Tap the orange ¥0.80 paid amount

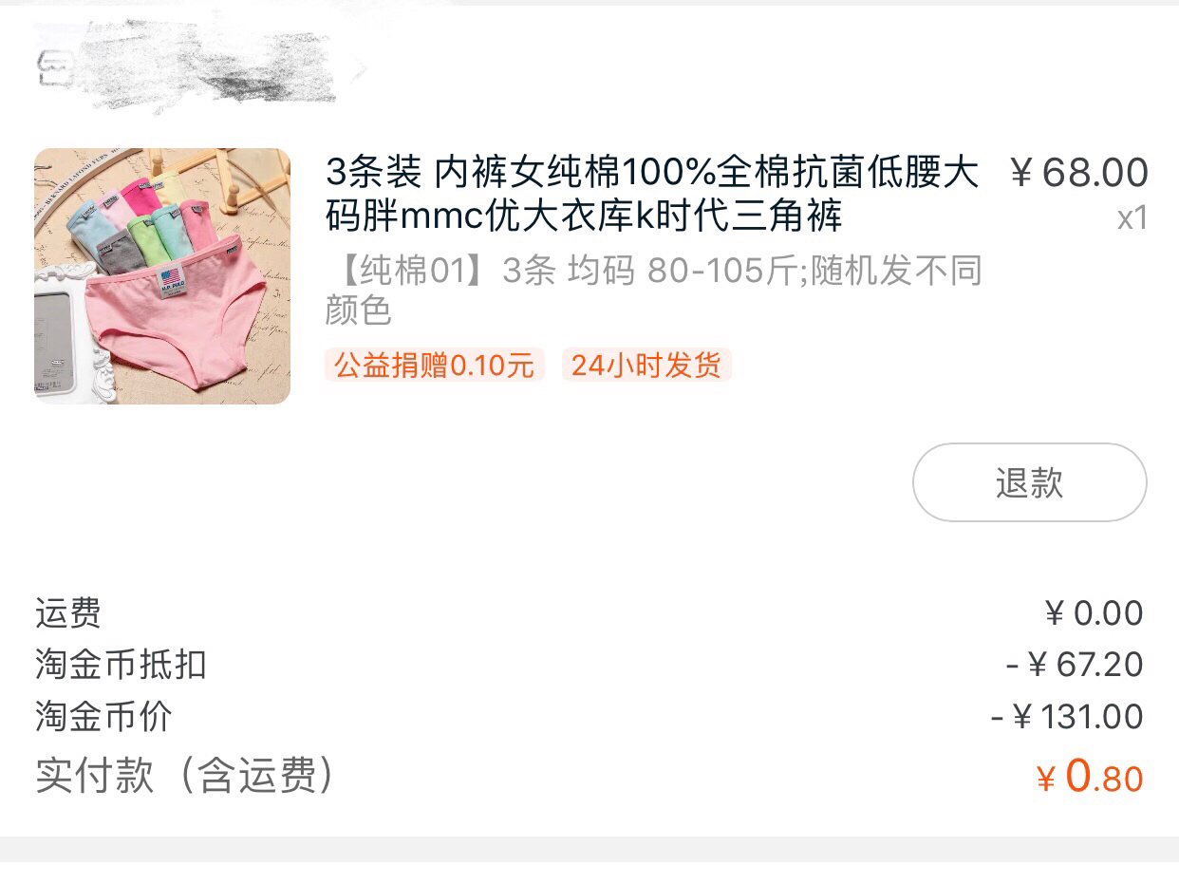pyautogui.click(x=1090, y=776)
